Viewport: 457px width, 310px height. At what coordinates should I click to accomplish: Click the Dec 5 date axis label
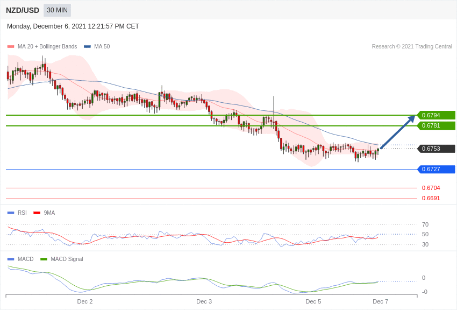point(313,301)
